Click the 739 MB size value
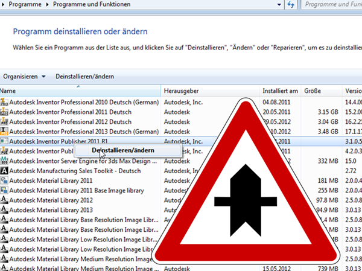The height and width of the screenshot is (271, 362). tap(328, 268)
